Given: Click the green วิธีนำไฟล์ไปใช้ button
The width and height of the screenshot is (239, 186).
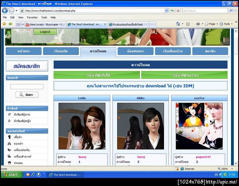Looking at the screenshot, I should coord(97,75).
